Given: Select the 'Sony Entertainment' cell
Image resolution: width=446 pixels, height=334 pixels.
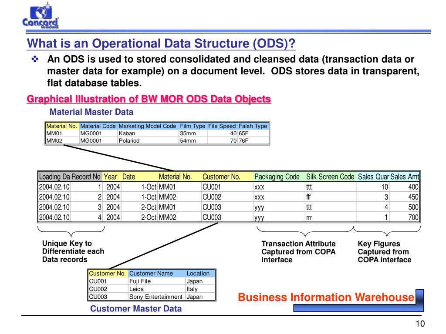Looking at the screenshot, I should (x=156, y=297).
